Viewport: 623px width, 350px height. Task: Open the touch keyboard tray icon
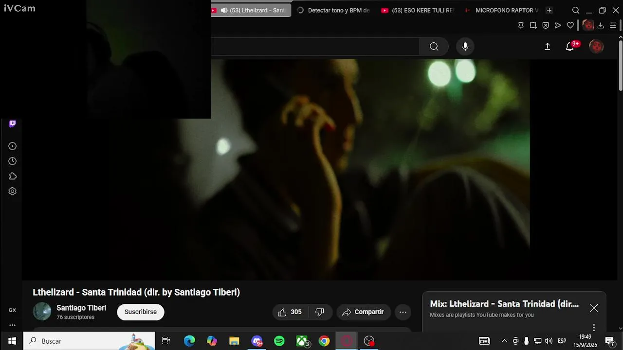point(484,341)
